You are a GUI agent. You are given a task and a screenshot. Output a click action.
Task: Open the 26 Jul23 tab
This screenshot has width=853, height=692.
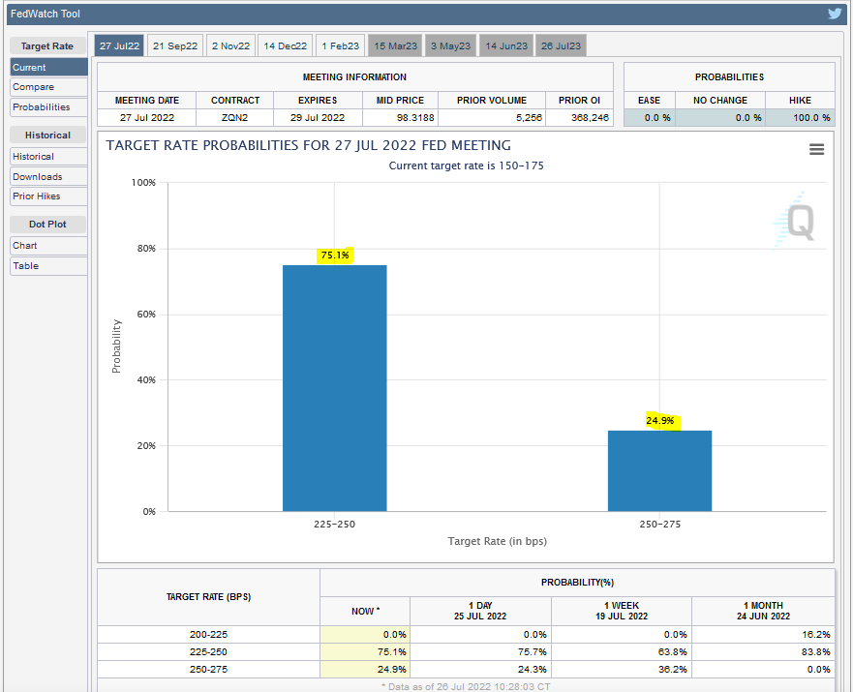pyautogui.click(x=561, y=45)
